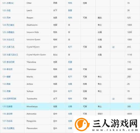The image size is (140, 133).
Task: Select the English name "Tusoteuthis"
Action: [32, 99]
